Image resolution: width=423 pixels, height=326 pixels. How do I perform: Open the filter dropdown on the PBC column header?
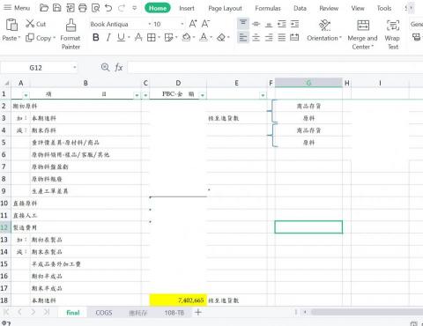pos(202,95)
